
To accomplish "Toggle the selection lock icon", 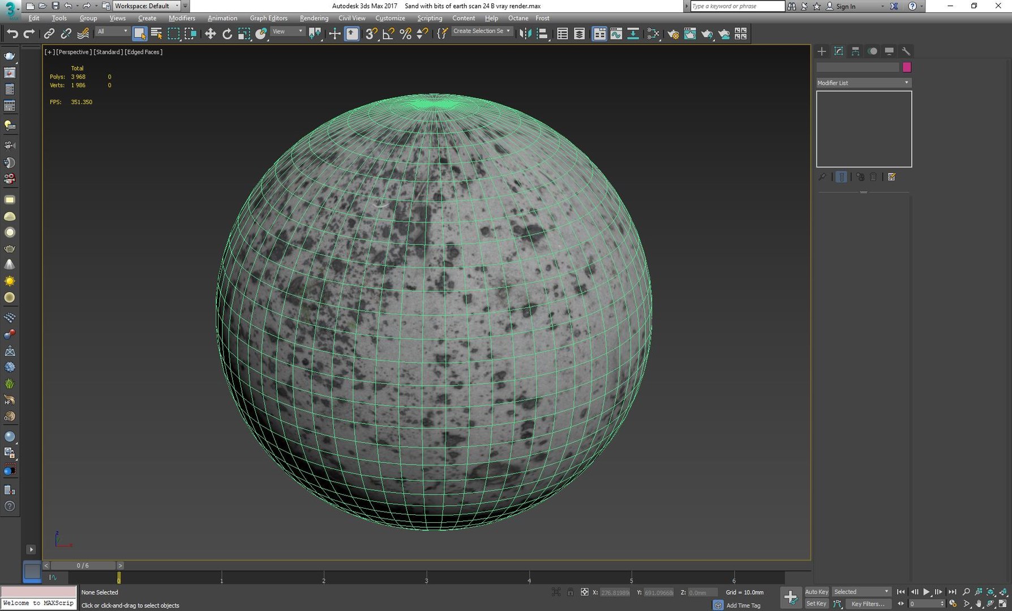I will (570, 592).
